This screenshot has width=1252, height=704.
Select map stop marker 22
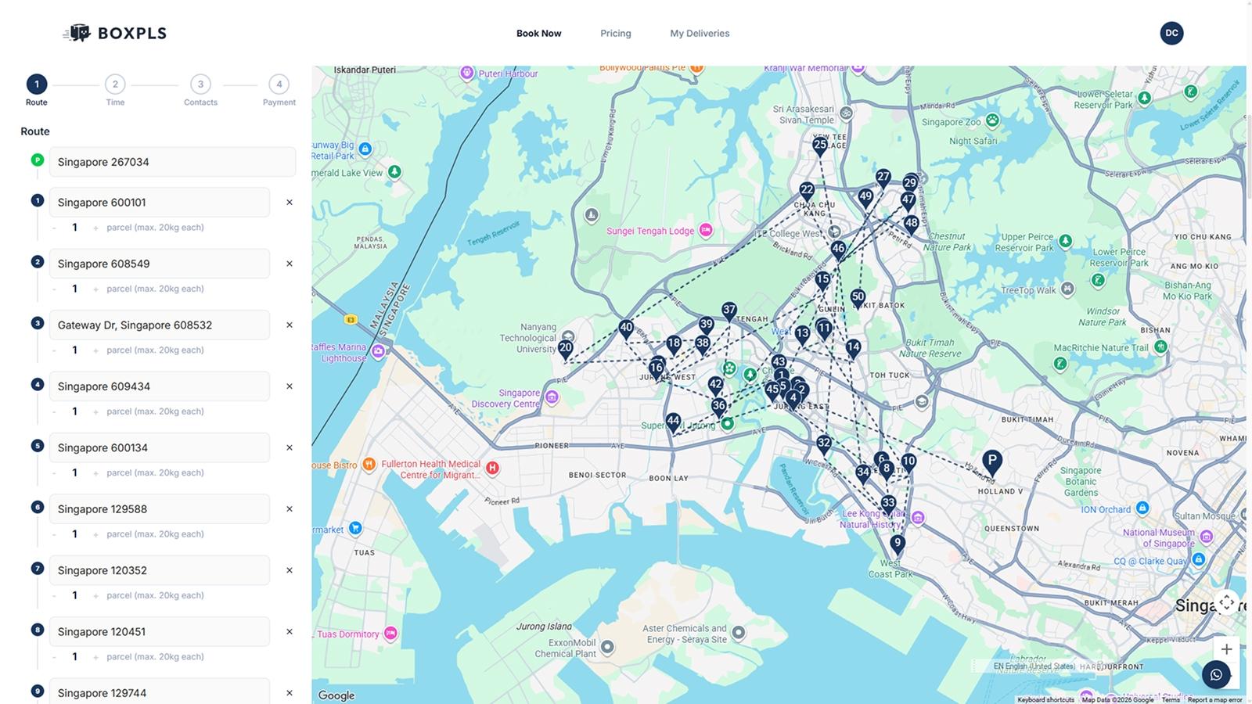[x=807, y=191]
